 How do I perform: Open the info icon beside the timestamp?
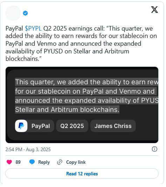154,149
